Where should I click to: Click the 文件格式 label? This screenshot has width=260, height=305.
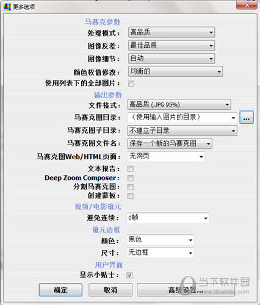tap(104, 106)
